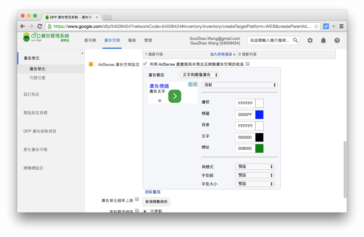The image size is (364, 237).
Task: Uncheck the 利用 AdSense 盡量提高收益 checkbox
Action: [x=144, y=64]
